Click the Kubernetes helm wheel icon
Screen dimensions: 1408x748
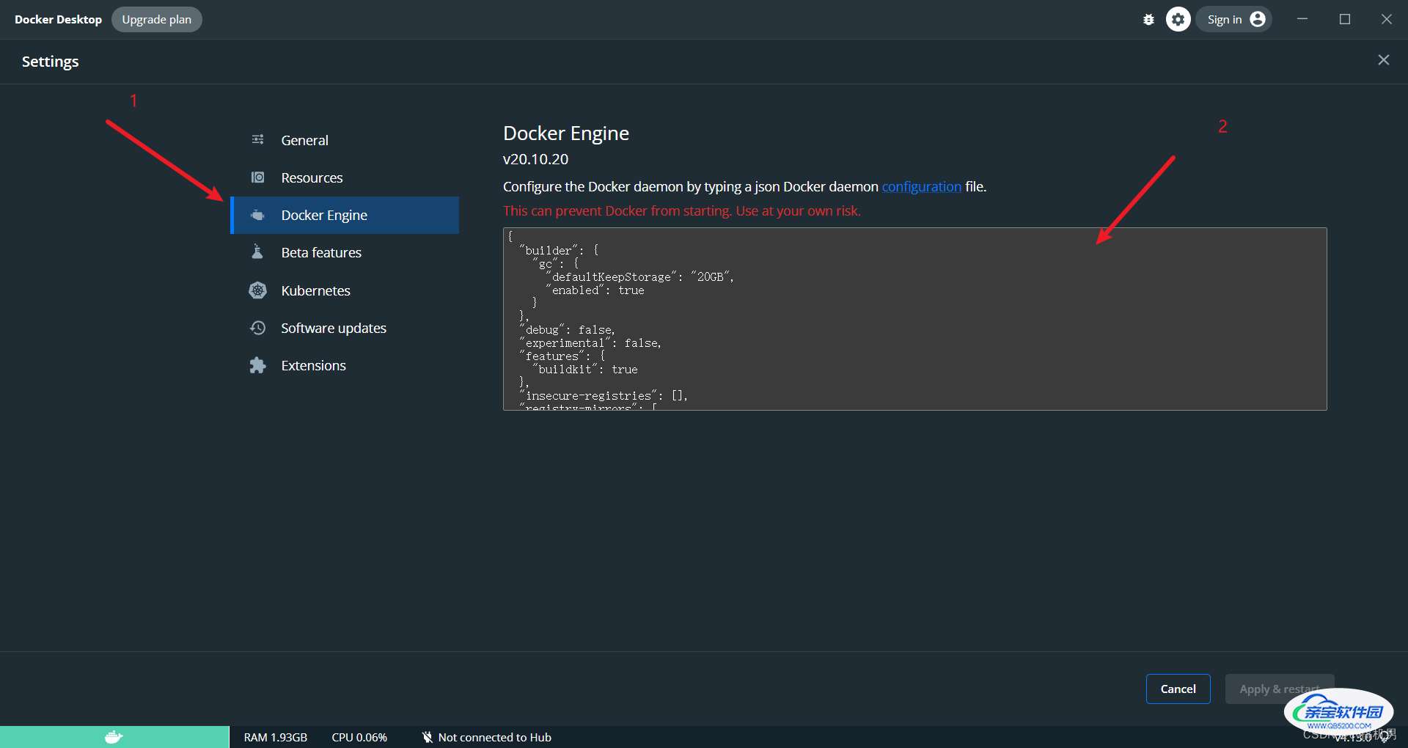(x=257, y=290)
